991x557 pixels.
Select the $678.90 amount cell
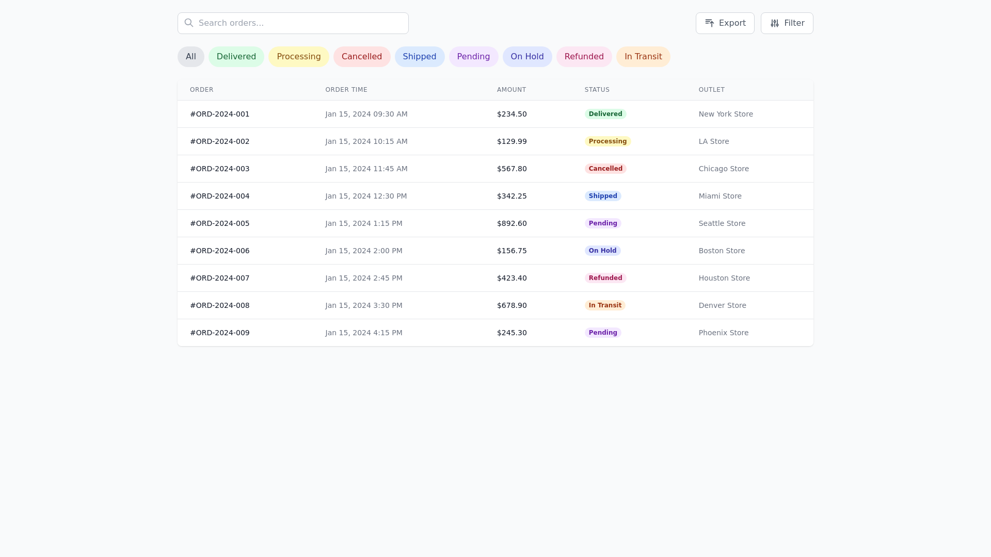512,305
